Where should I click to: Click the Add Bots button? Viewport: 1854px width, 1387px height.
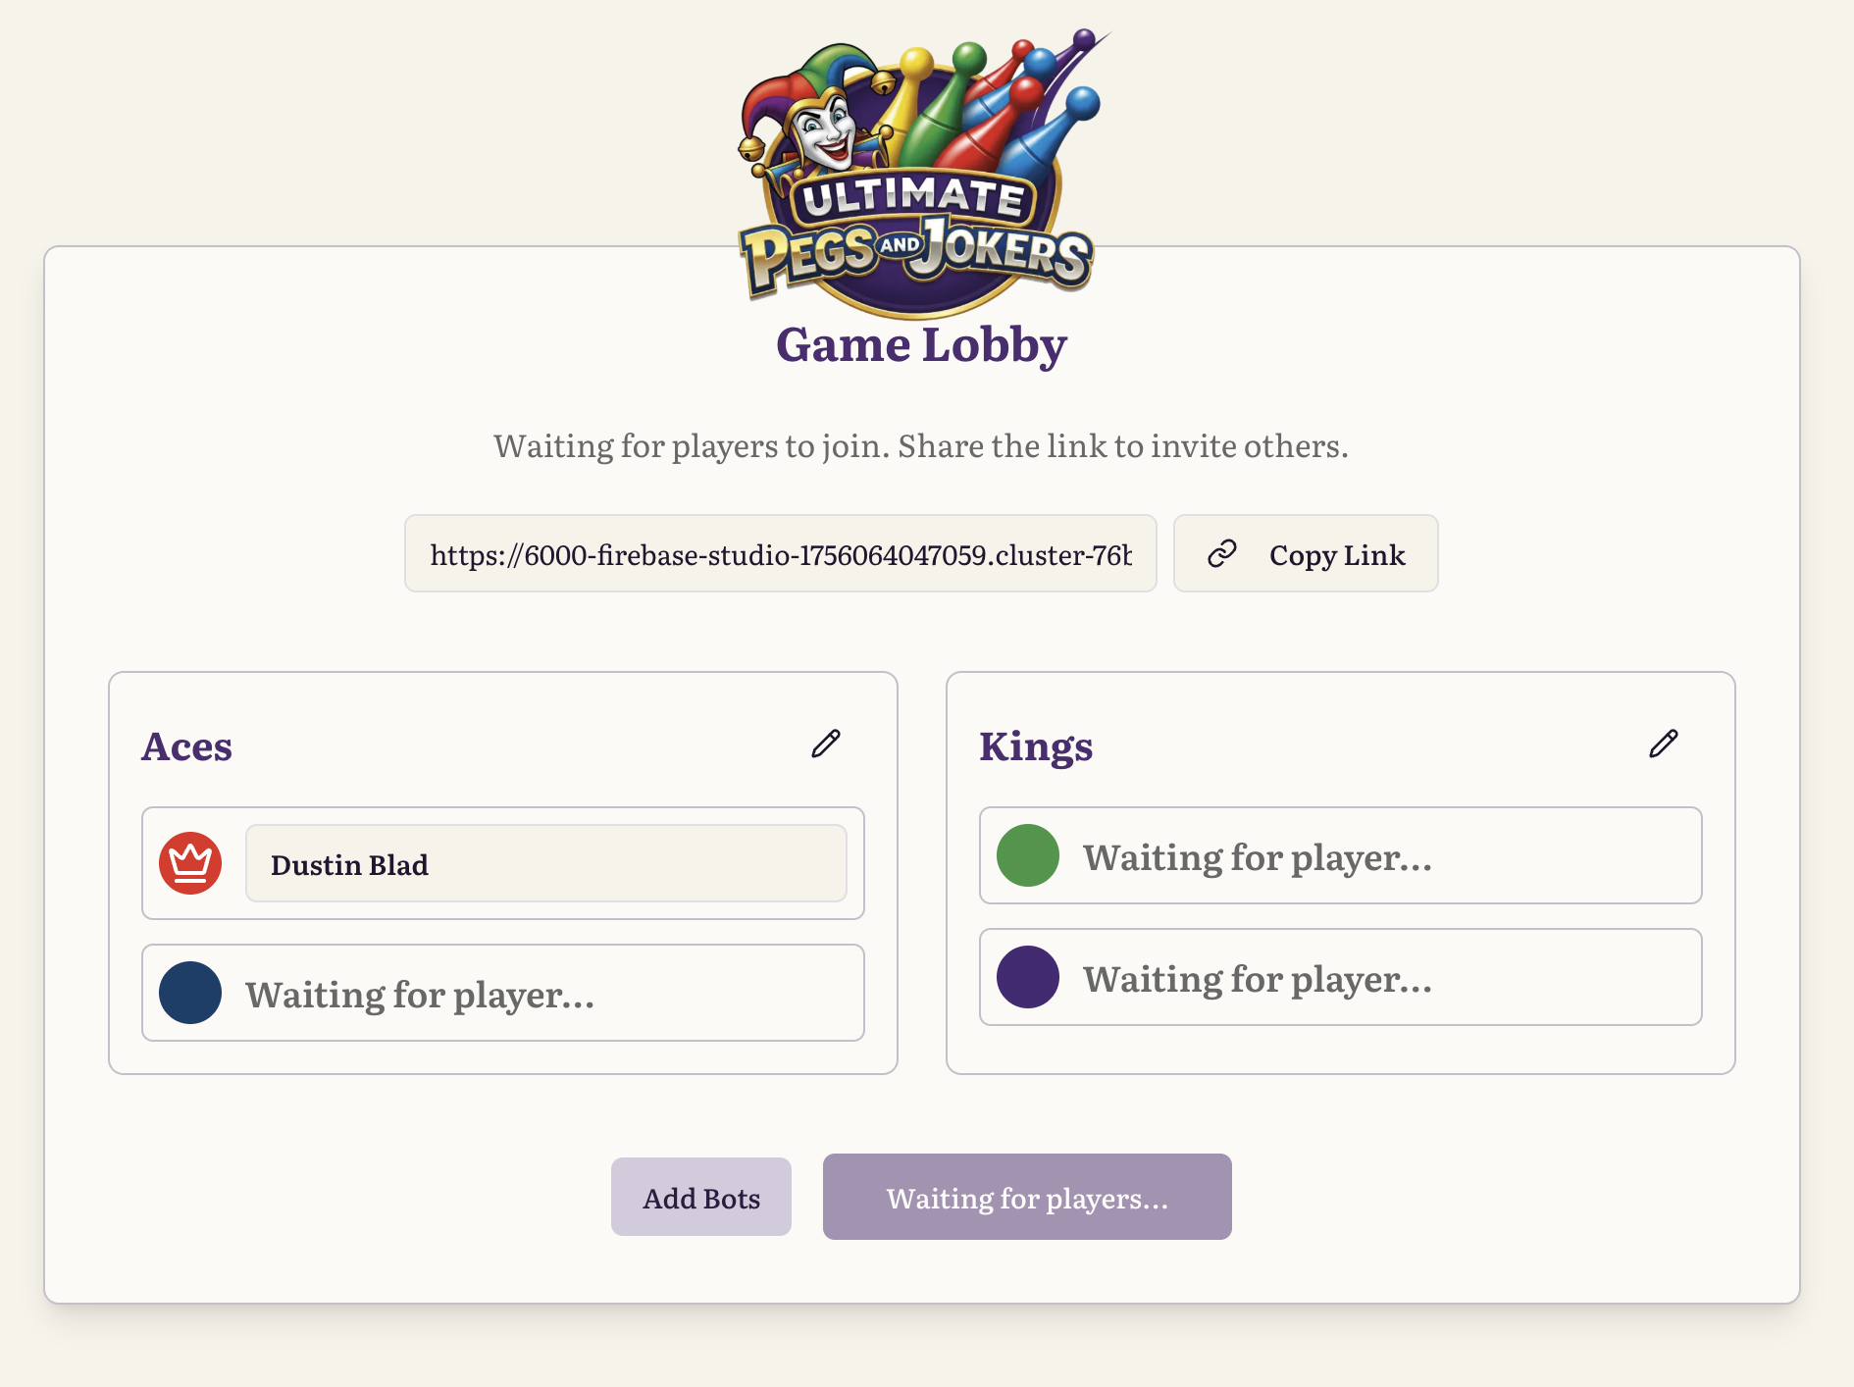[700, 1197]
